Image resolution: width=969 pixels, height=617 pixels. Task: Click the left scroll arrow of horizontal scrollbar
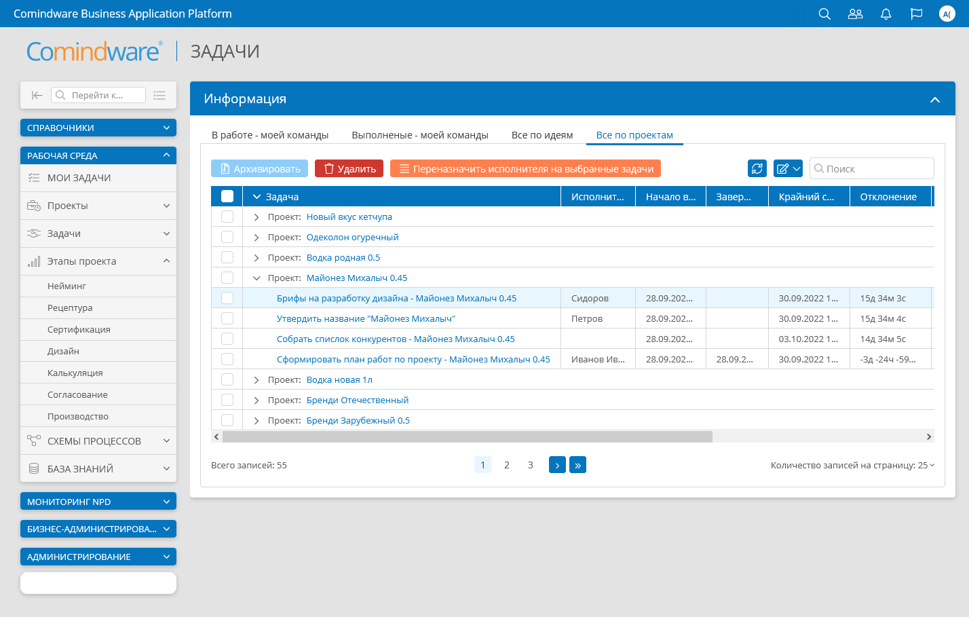point(216,436)
